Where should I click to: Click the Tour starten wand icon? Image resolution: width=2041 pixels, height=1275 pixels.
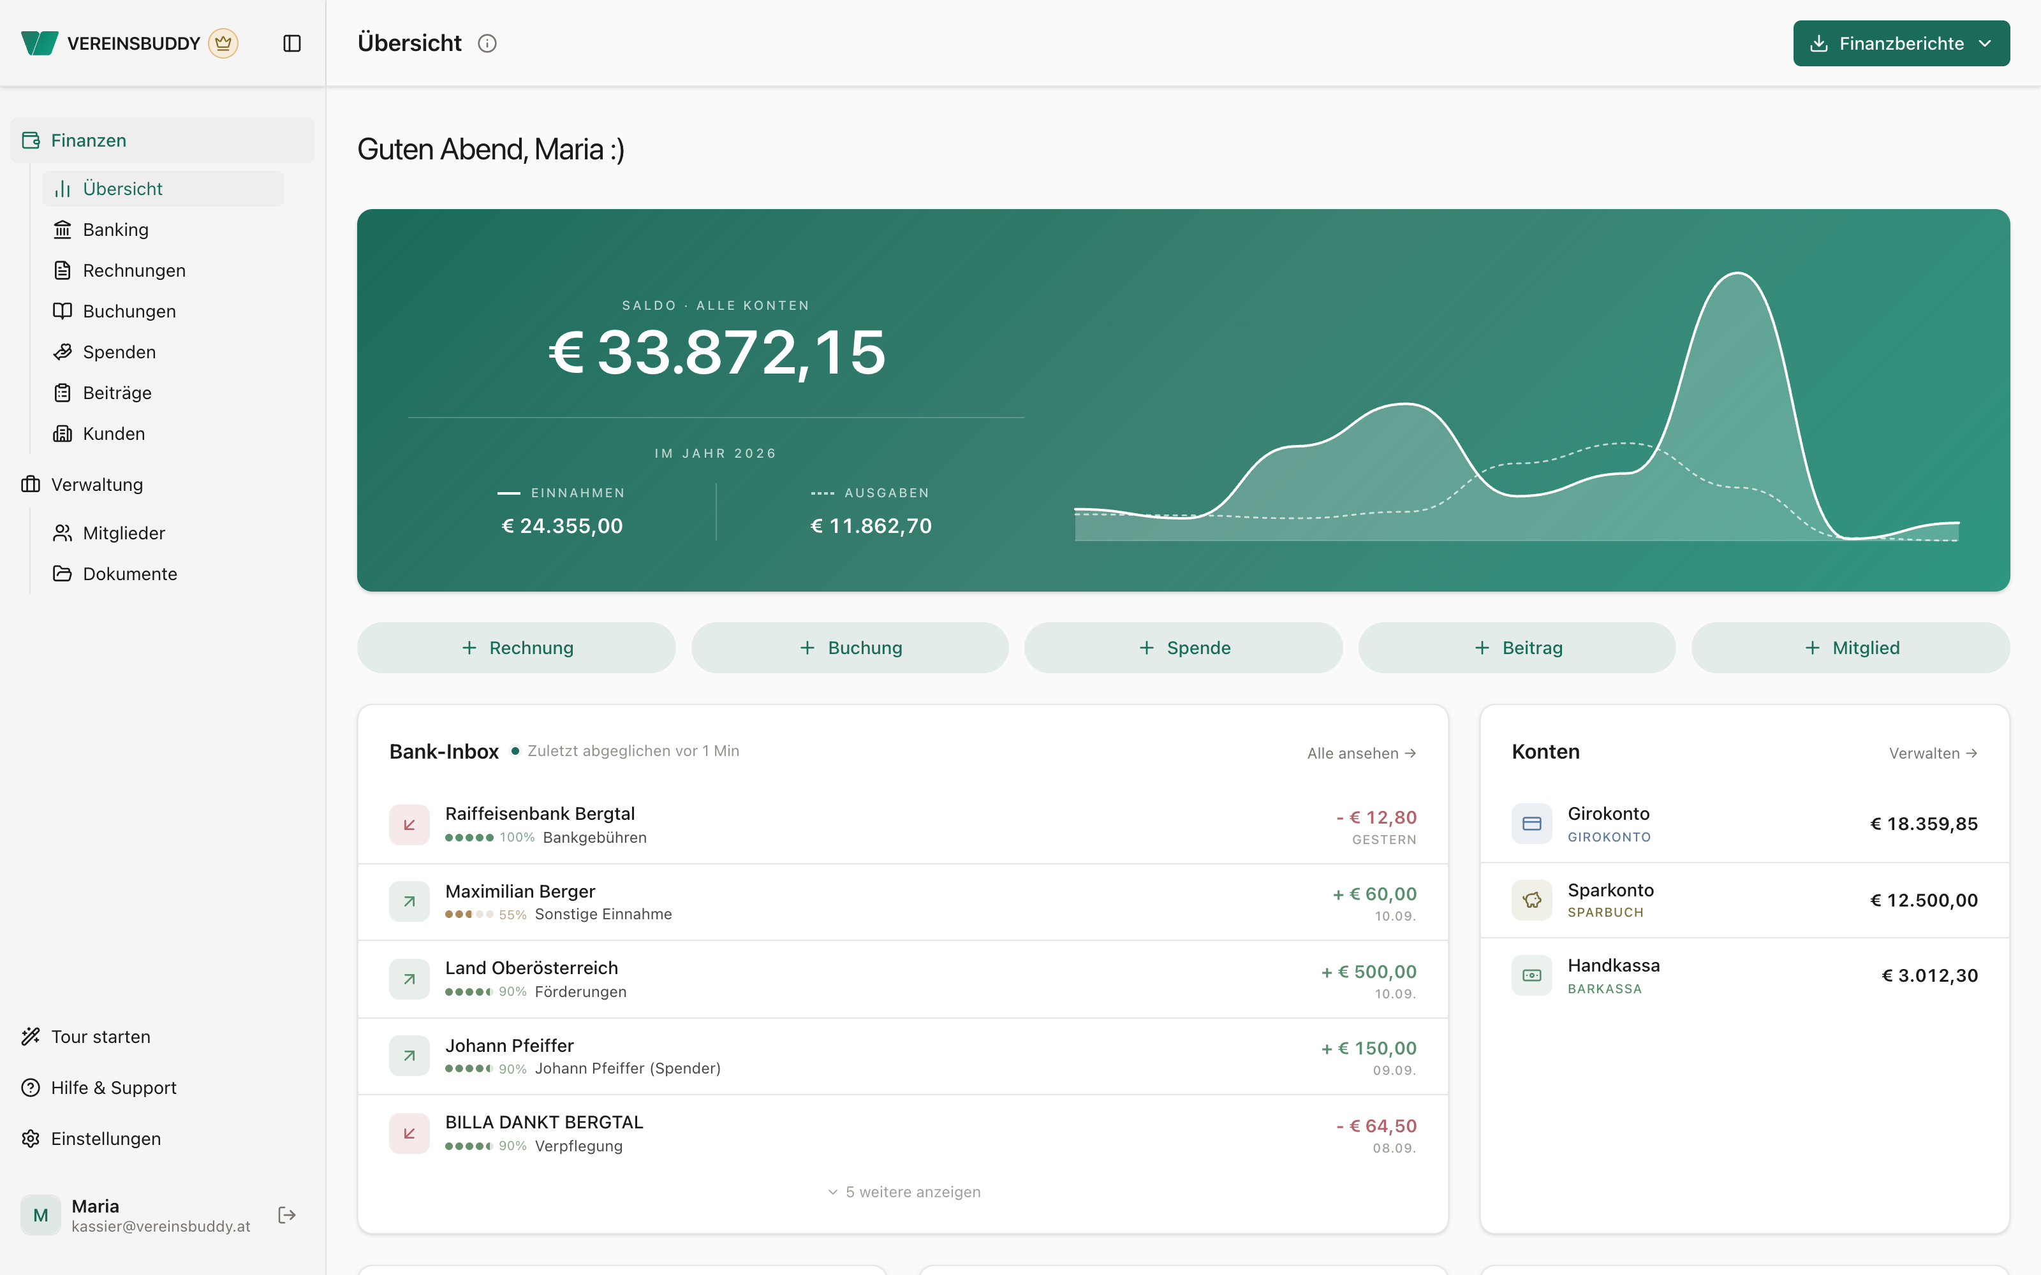point(31,1037)
